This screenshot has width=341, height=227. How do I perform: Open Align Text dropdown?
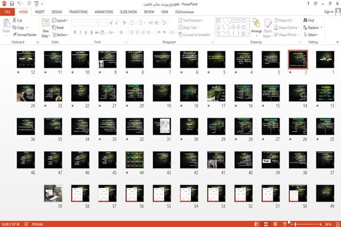click(x=188, y=28)
